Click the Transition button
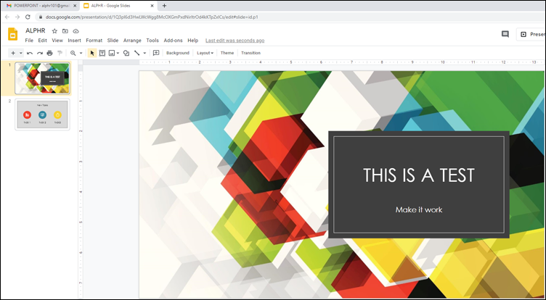The image size is (546, 300). point(250,53)
